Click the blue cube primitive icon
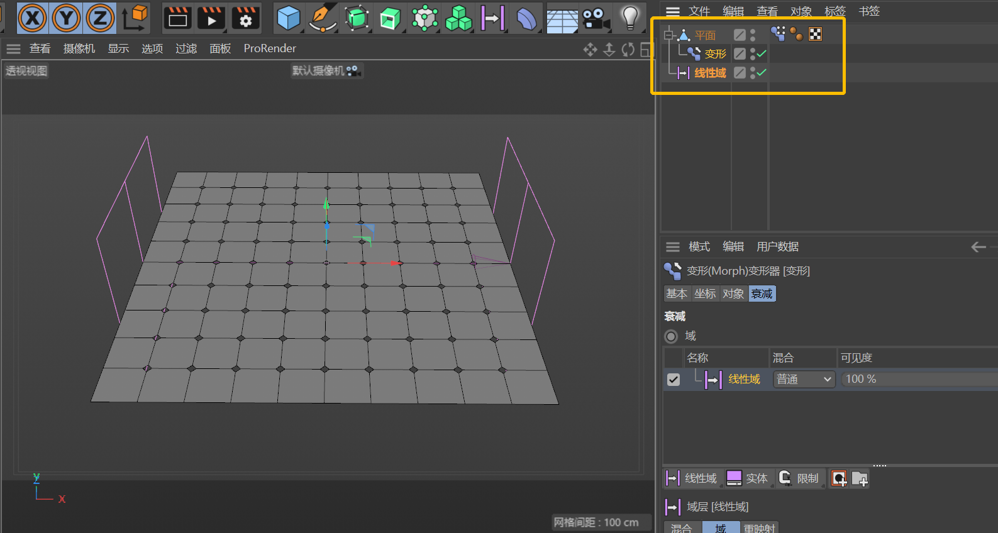 pos(289,18)
